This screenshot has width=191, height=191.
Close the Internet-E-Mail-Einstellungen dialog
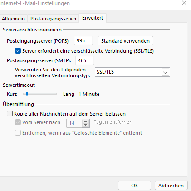click(184, 3)
